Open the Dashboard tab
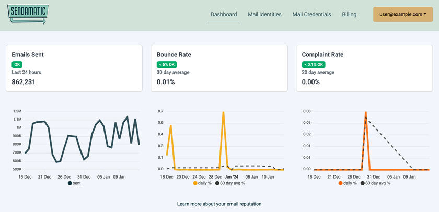Viewport: 439px width, 212px height. [224, 15]
